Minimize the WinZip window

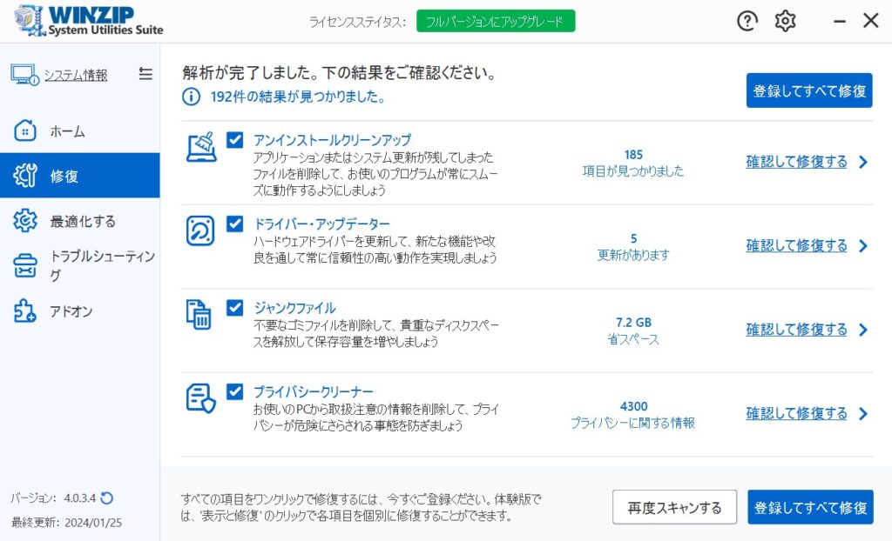pos(839,21)
